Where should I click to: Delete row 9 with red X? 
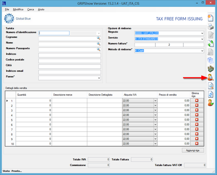tap(196, 139)
